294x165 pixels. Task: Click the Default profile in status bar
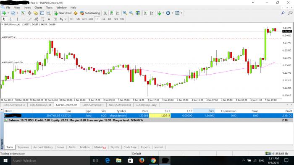[x=136, y=154]
